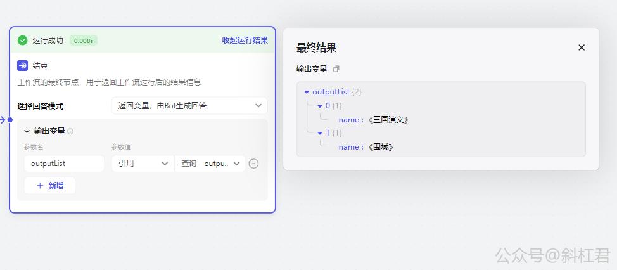This screenshot has height=270, width=617.
Task: Open the 引用 value type dropdown
Action: (143, 164)
